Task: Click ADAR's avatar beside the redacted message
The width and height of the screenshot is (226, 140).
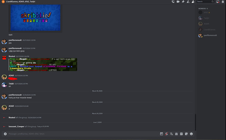Action: click(x=4, y=77)
